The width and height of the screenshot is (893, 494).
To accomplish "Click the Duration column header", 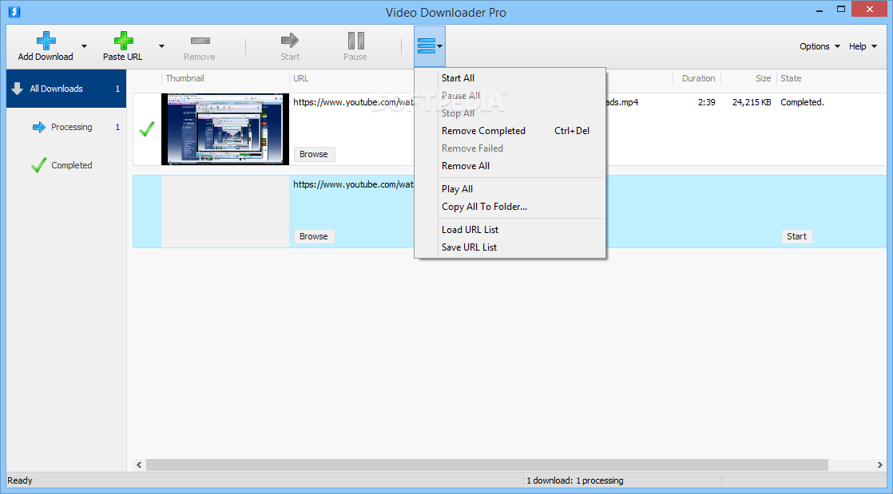I will pos(698,78).
